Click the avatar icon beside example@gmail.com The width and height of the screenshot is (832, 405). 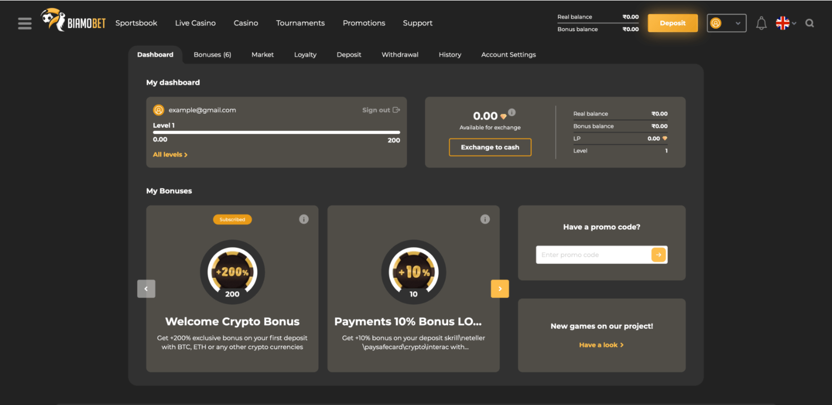(159, 110)
